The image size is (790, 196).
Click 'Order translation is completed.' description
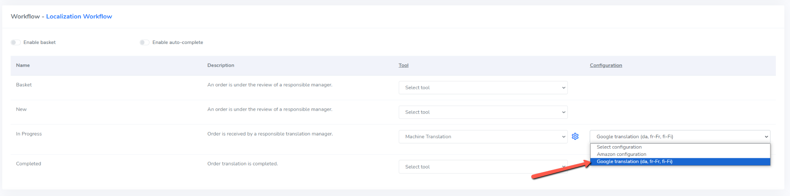click(243, 164)
